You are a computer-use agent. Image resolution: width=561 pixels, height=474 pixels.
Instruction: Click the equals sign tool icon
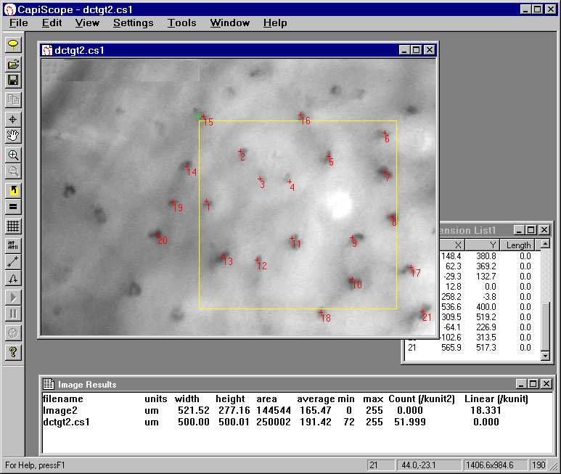click(13, 206)
